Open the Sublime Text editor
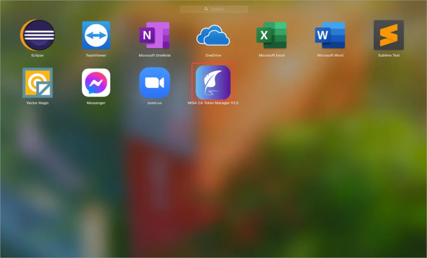 pyautogui.click(x=388, y=35)
